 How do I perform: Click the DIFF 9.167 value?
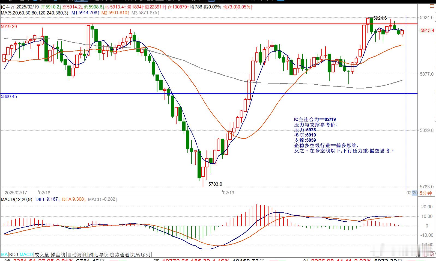(48, 199)
